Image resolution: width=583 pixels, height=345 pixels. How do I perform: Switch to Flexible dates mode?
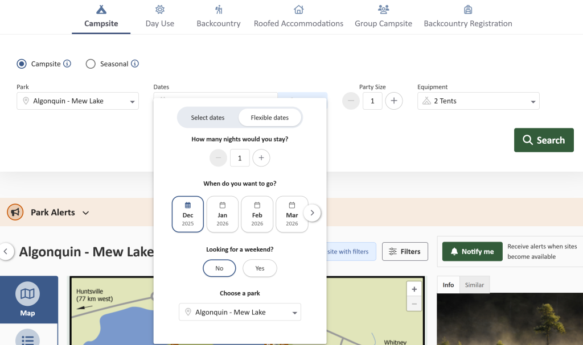270,117
